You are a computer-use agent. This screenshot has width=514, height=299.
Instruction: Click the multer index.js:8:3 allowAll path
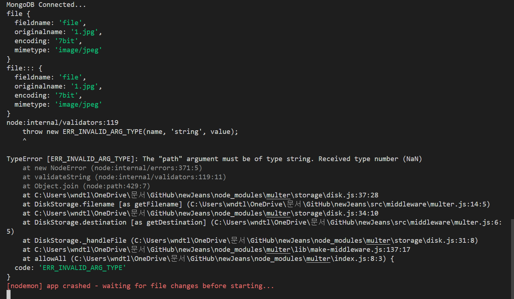[x=230, y=259]
